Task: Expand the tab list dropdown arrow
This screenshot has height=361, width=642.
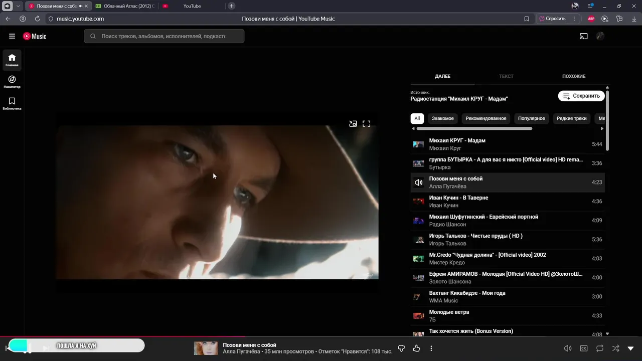Action: click(18, 6)
